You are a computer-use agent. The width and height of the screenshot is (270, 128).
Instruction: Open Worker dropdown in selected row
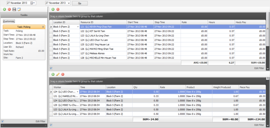tap(77, 92)
